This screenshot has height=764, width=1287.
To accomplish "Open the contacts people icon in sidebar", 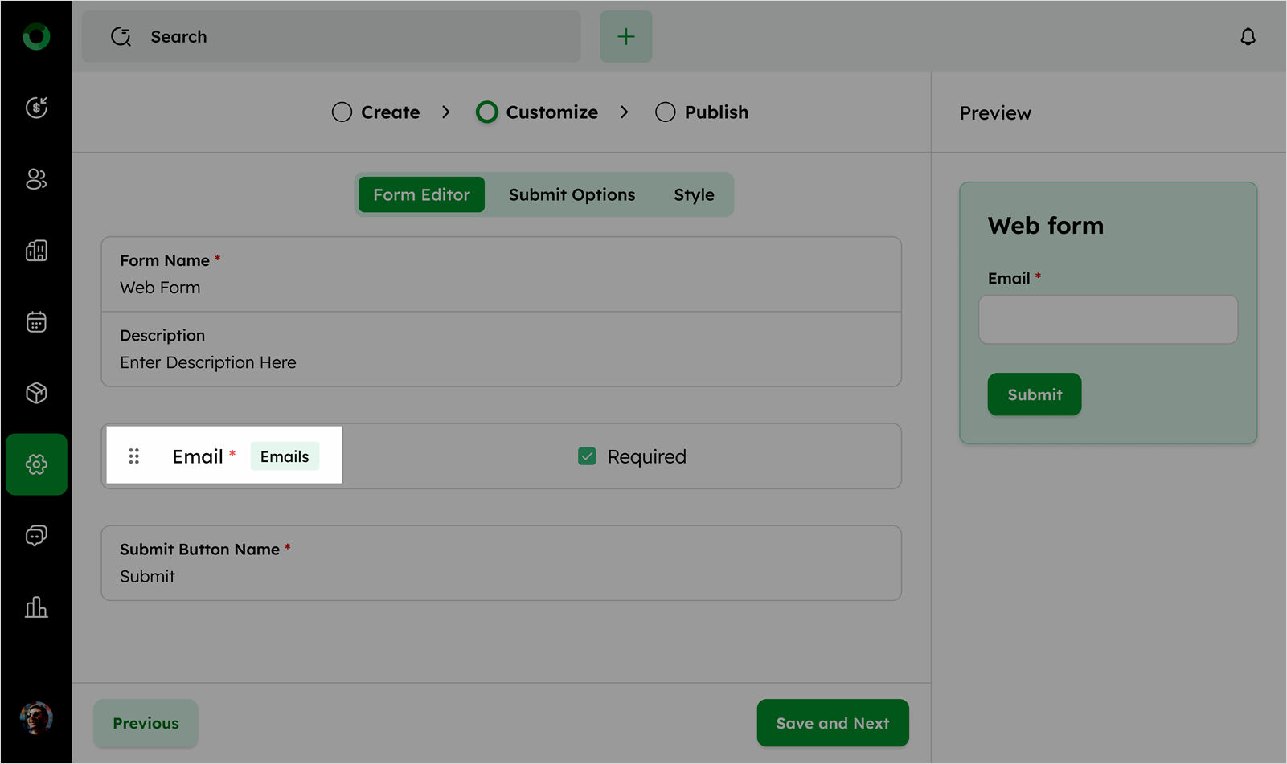I will point(36,179).
